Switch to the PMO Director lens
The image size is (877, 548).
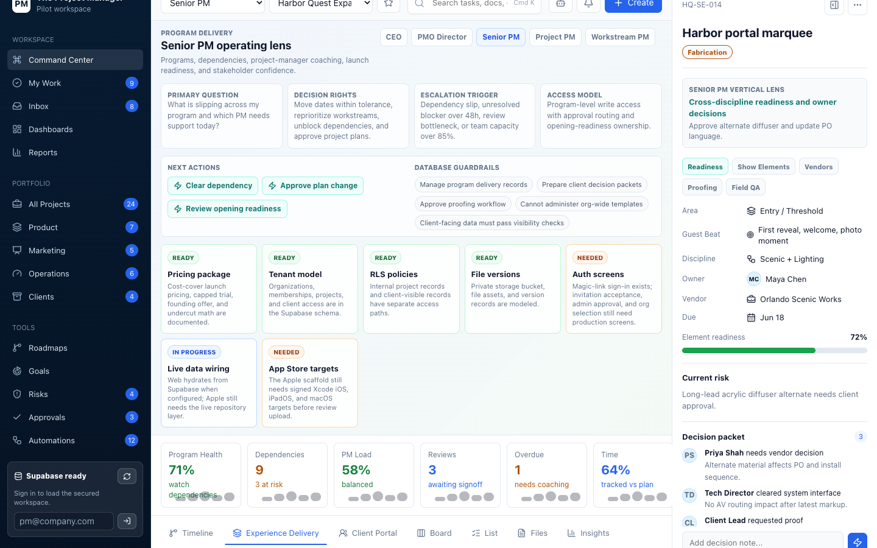pyautogui.click(x=442, y=37)
